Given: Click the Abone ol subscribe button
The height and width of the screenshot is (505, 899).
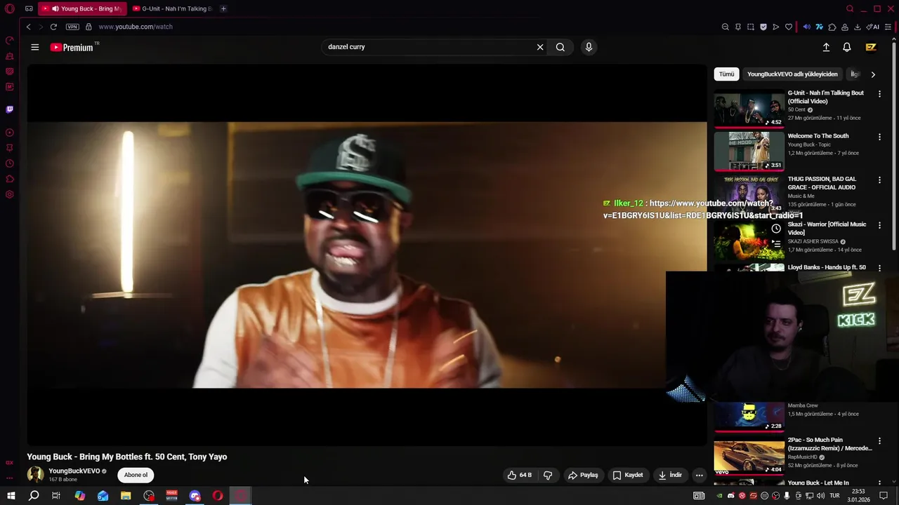Looking at the screenshot, I should click(x=136, y=475).
